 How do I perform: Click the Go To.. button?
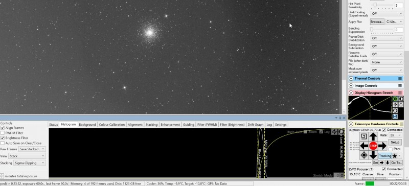coord(396,162)
